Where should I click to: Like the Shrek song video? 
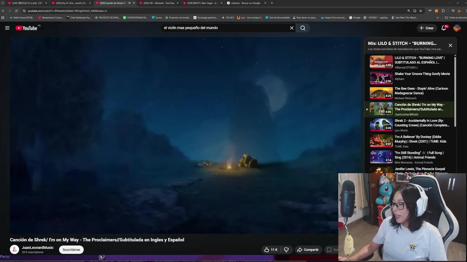point(271,250)
